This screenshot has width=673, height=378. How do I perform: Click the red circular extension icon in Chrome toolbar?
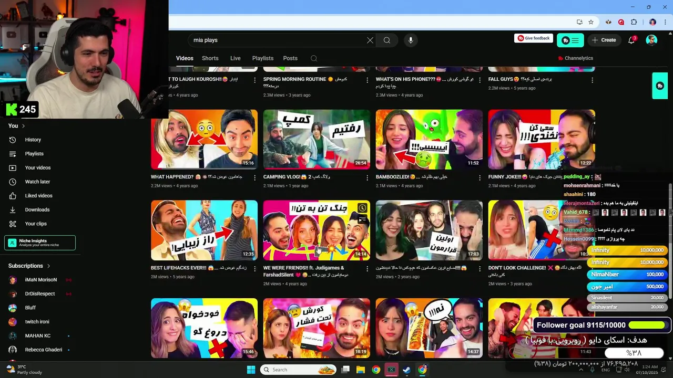[x=621, y=22]
